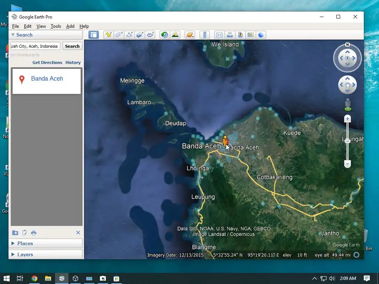Viewport: 379px width, 284px height.
Task: Toggle the sidebar panel button
Action: tap(94, 35)
